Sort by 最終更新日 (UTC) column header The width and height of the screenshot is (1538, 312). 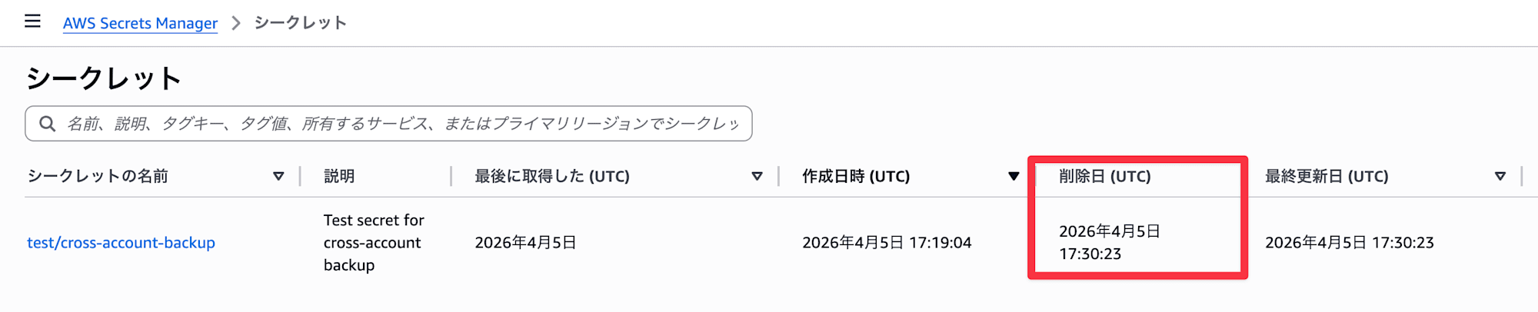click(x=1327, y=177)
